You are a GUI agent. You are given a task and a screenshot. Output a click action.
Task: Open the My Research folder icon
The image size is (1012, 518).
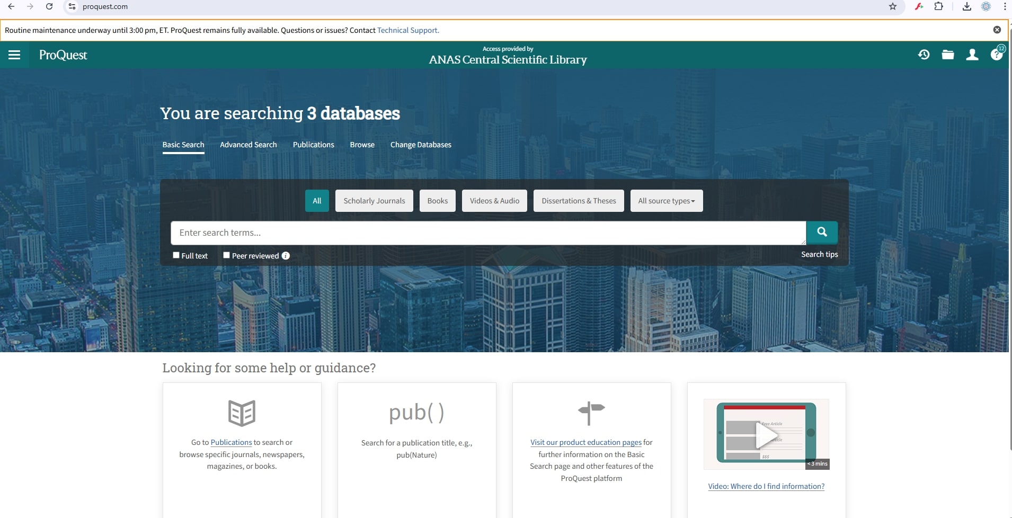tap(948, 55)
